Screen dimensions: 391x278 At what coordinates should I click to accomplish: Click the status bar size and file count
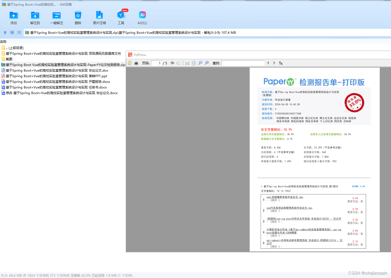[x=67, y=275]
